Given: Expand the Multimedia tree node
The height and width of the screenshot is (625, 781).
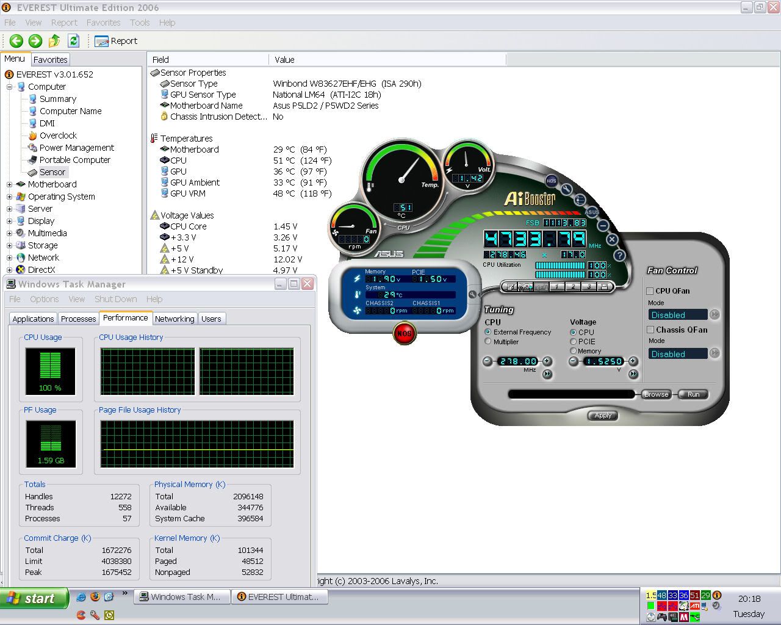Looking at the screenshot, I should (x=10, y=233).
